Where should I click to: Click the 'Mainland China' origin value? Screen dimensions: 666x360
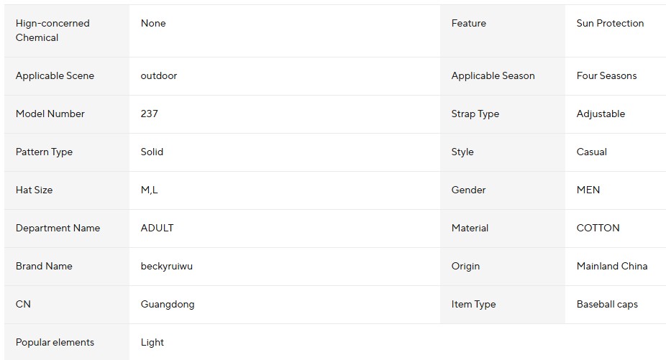click(x=611, y=266)
